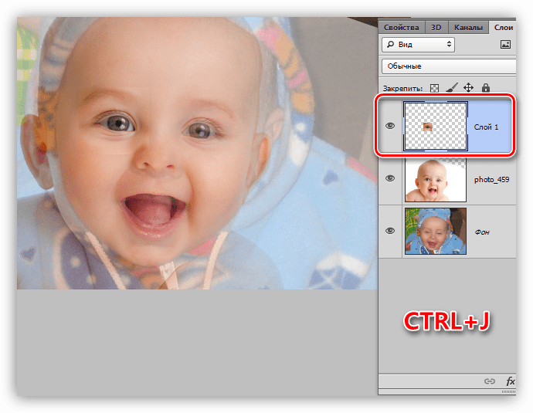Select the Фон layer thumbnail
The image size is (533, 413).
point(436,232)
